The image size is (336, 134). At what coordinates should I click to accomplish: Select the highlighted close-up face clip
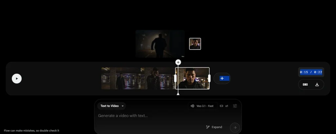[x=192, y=78]
